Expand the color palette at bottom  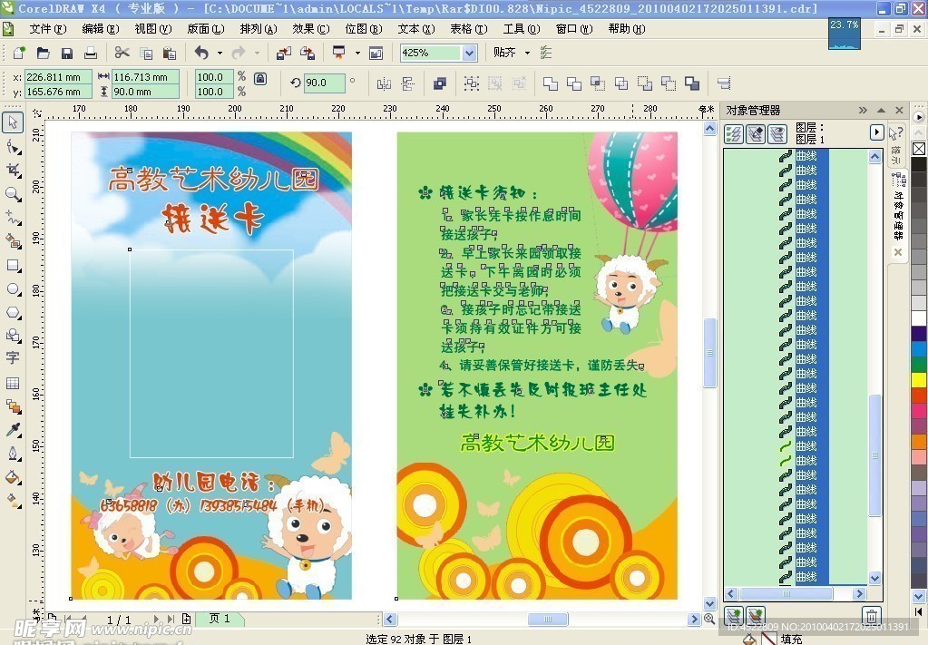(x=919, y=611)
